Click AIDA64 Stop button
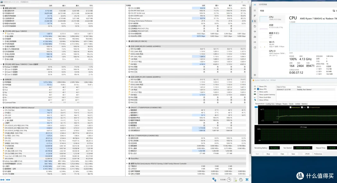Image resolution: width=337 pixels, height=183 pixels. coord(268,154)
